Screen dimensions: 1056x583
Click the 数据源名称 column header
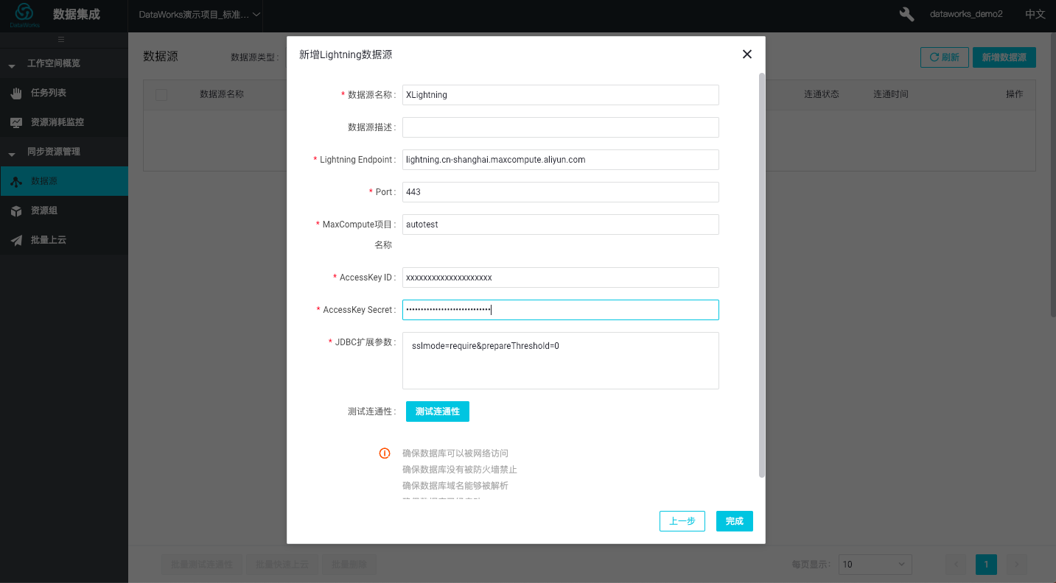222,94
